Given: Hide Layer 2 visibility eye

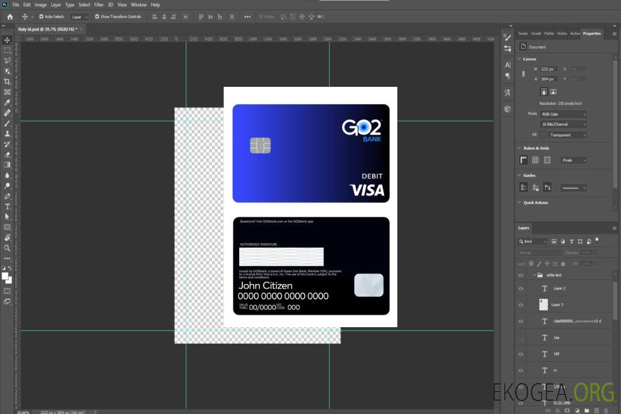Looking at the screenshot, I should click(x=521, y=289).
